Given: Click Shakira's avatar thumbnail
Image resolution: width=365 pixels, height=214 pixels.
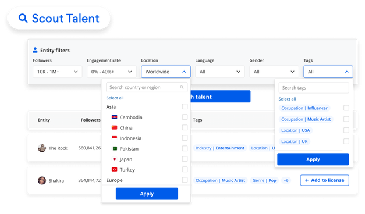Looking at the screenshot, I should click(42, 180).
